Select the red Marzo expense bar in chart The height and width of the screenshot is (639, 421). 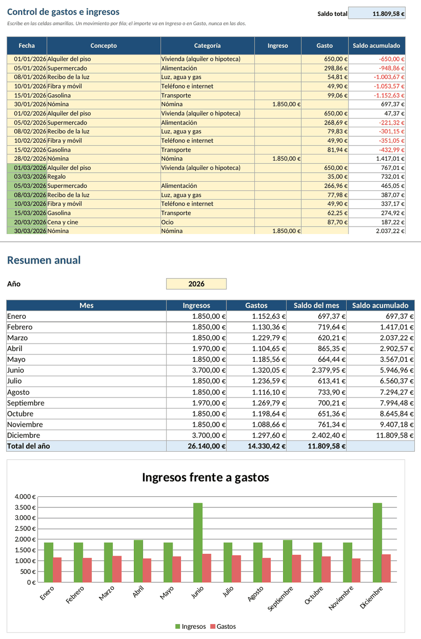[x=117, y=569]
